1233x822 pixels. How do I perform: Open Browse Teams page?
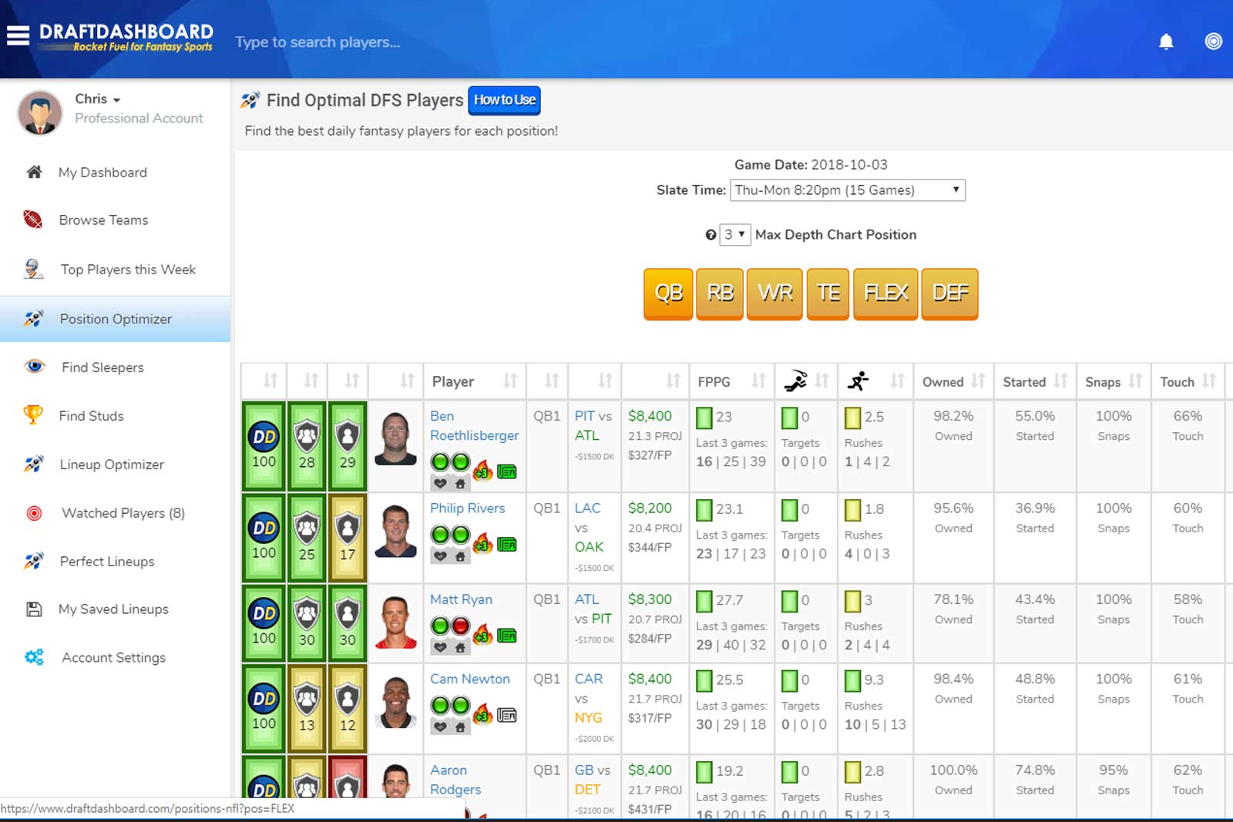[x=103, y=220]
